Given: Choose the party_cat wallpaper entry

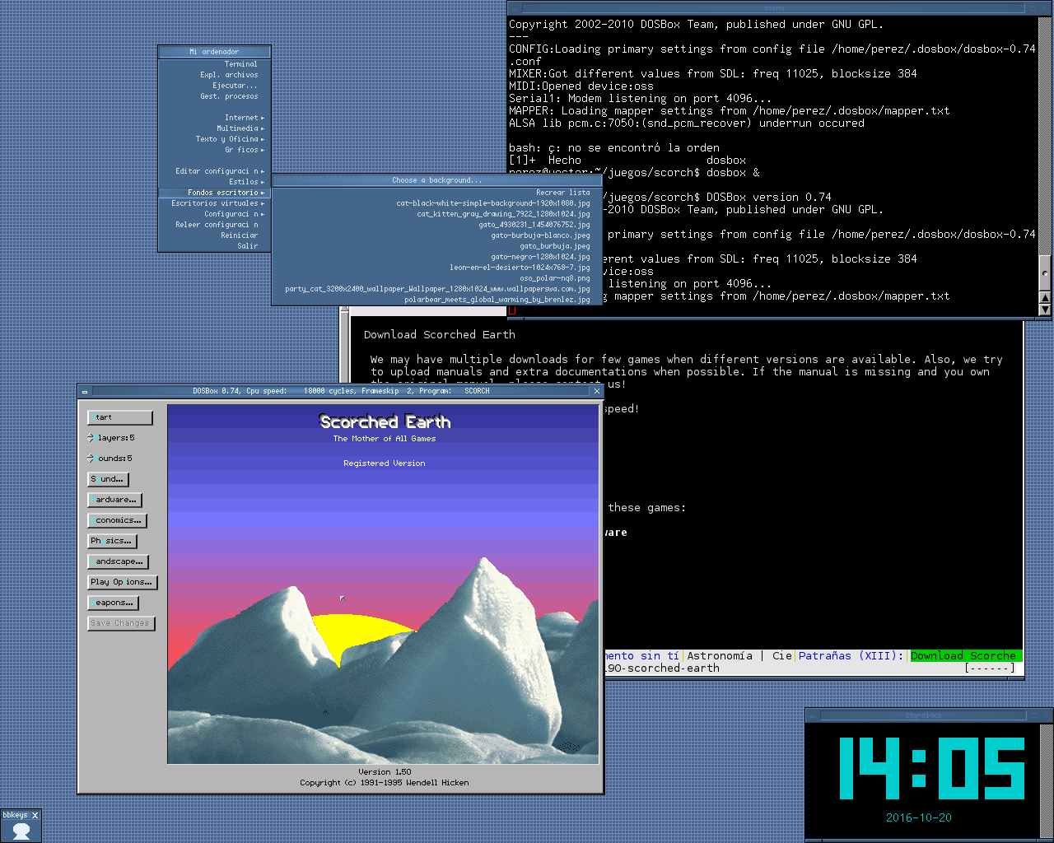Looking at the screenshot, I should coord(437,289).
